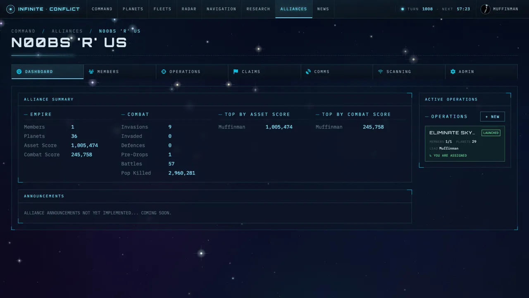Click the Empire Members value 1
Viewport: 529px width, 298px height.
(x=73, y=127)
